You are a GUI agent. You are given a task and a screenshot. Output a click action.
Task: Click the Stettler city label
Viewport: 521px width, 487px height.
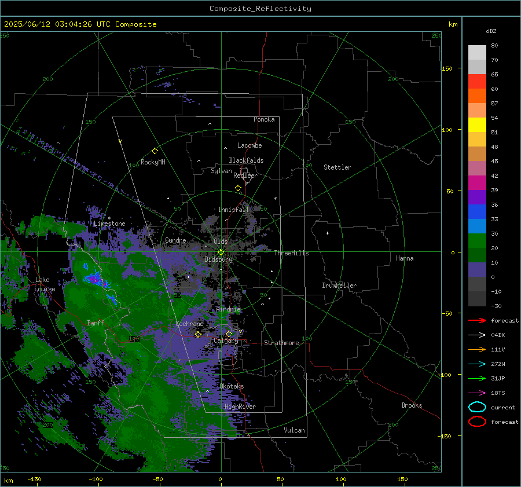click(x=337, y=167)
